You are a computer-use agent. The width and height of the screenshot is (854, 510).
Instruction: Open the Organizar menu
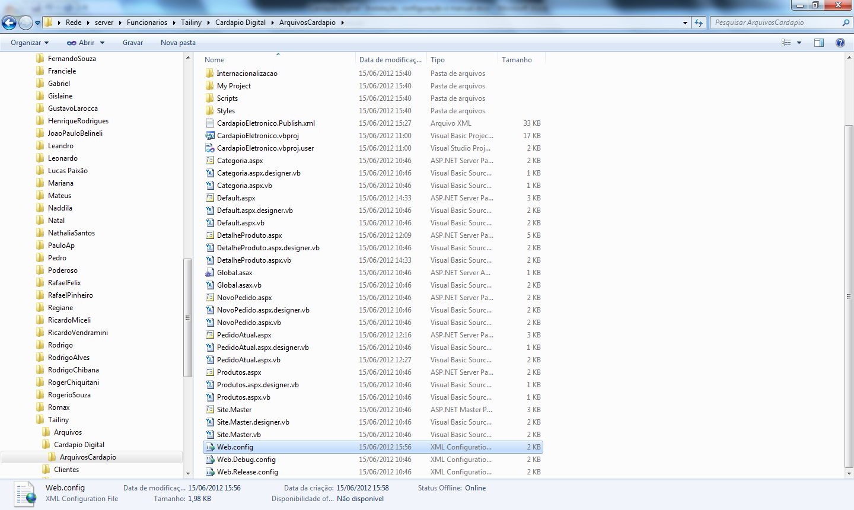tap(30, 43)
